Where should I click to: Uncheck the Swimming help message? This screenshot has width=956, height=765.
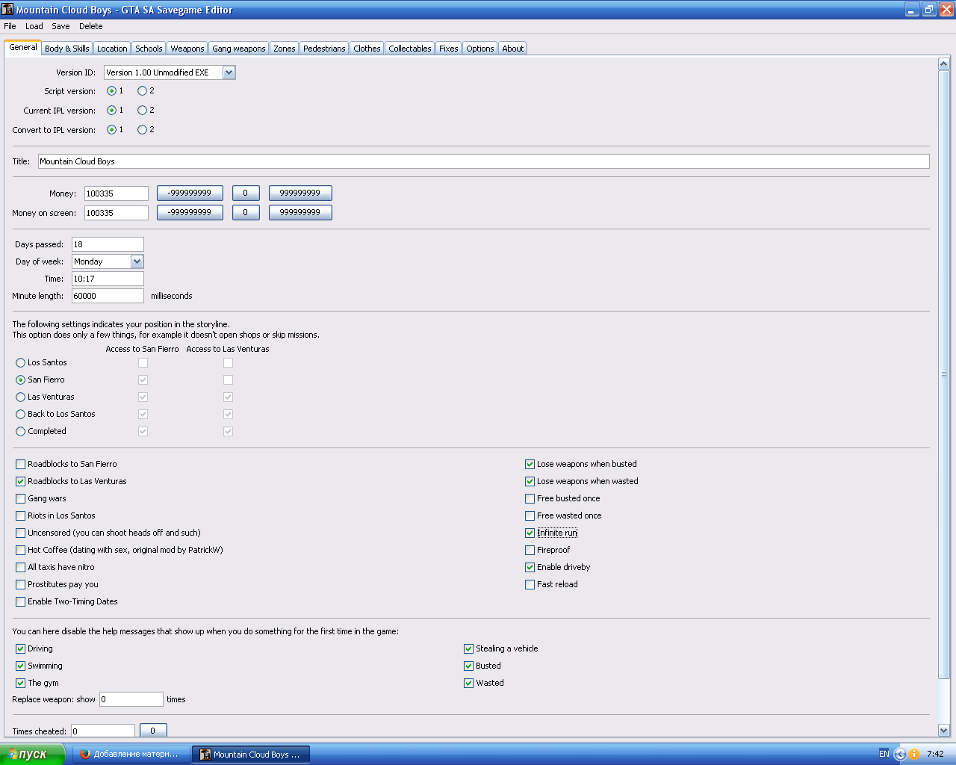pos(21,666)
